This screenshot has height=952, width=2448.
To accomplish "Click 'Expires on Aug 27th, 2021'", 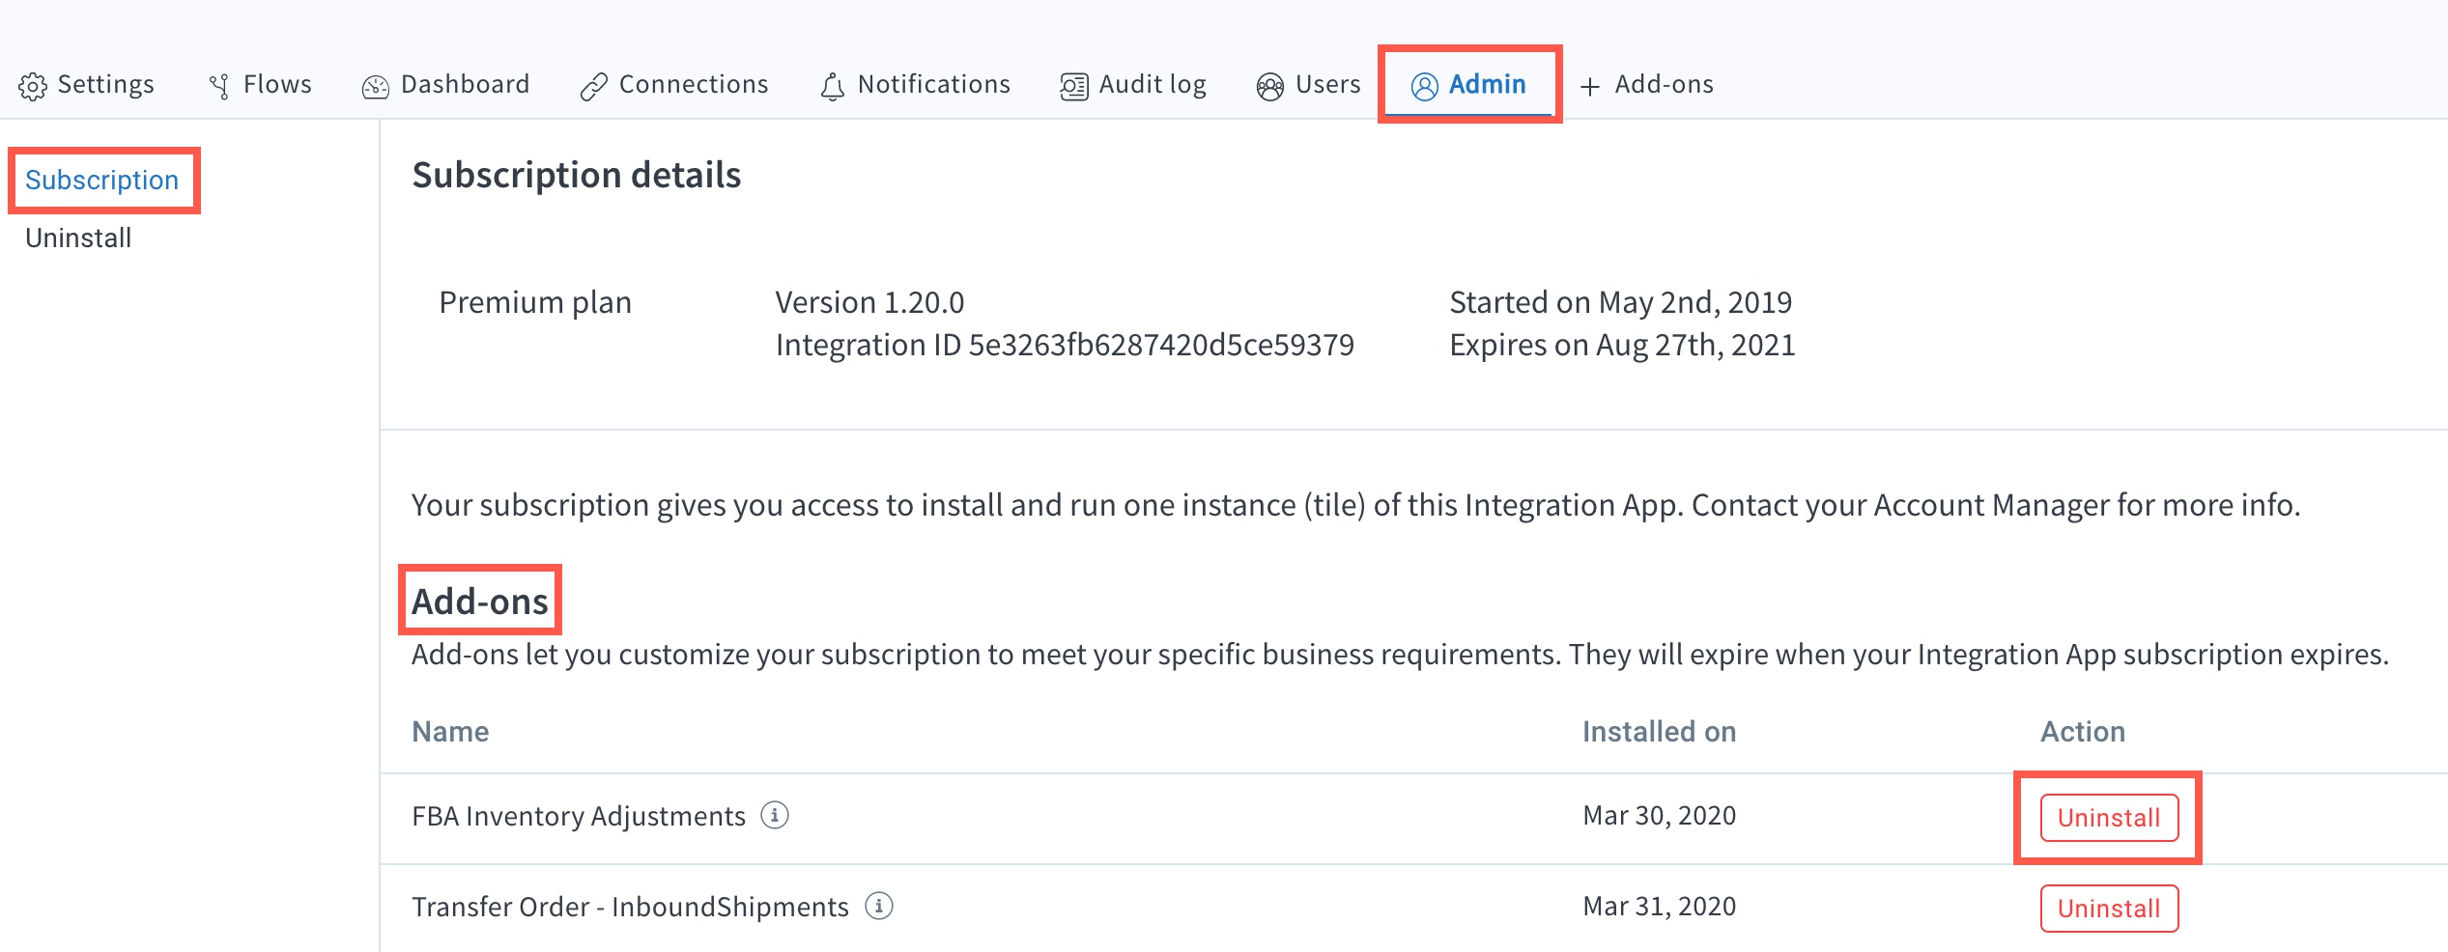I will coord(1622,346).
